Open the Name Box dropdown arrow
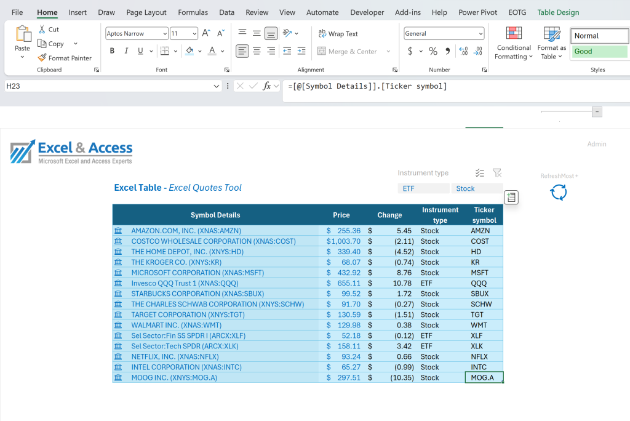Screen dimensions: 630x421 [216, 86]
